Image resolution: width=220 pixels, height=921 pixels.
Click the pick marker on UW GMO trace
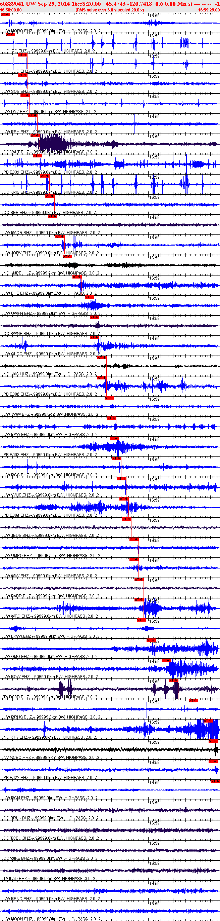click(x=151, y=640)
